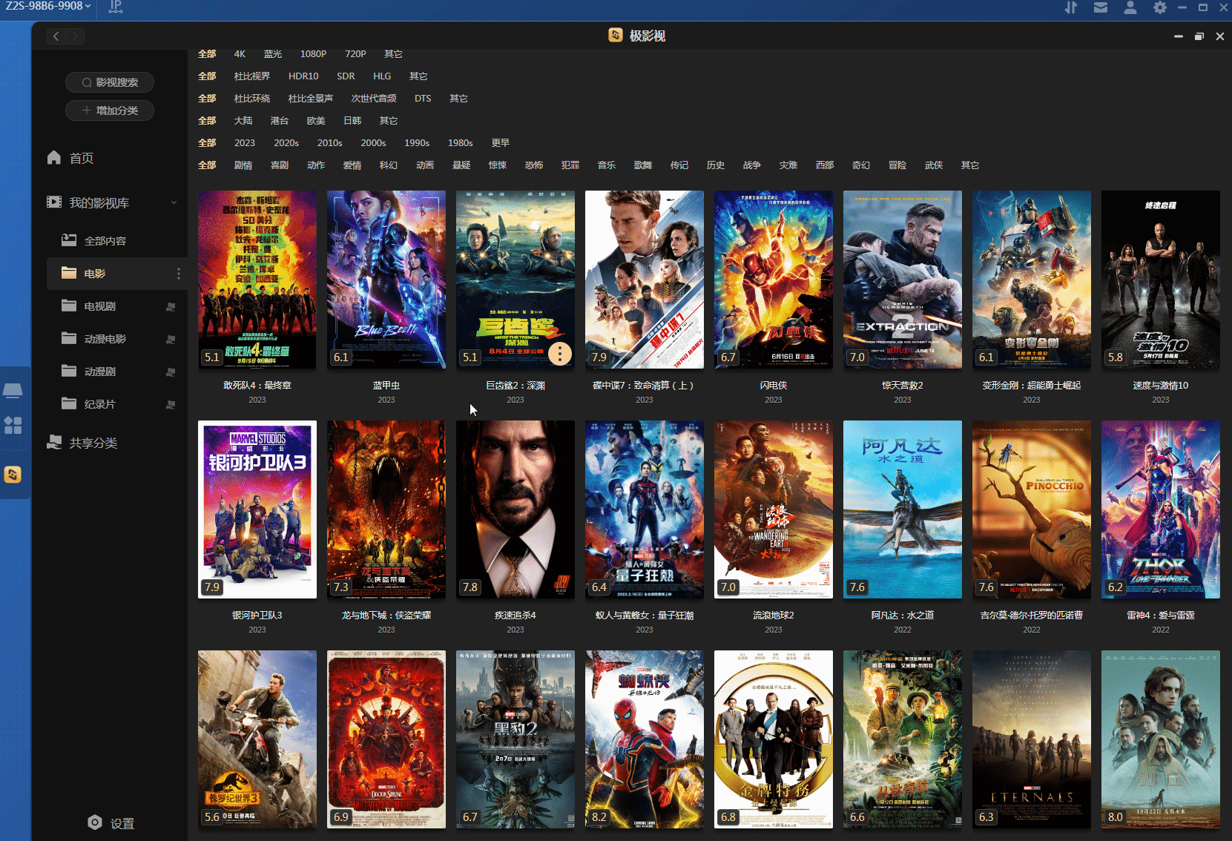1232x841 pixels.
Task: Open the more options dot on 巨齿鲨2 poster
Action: pos(560,354)
